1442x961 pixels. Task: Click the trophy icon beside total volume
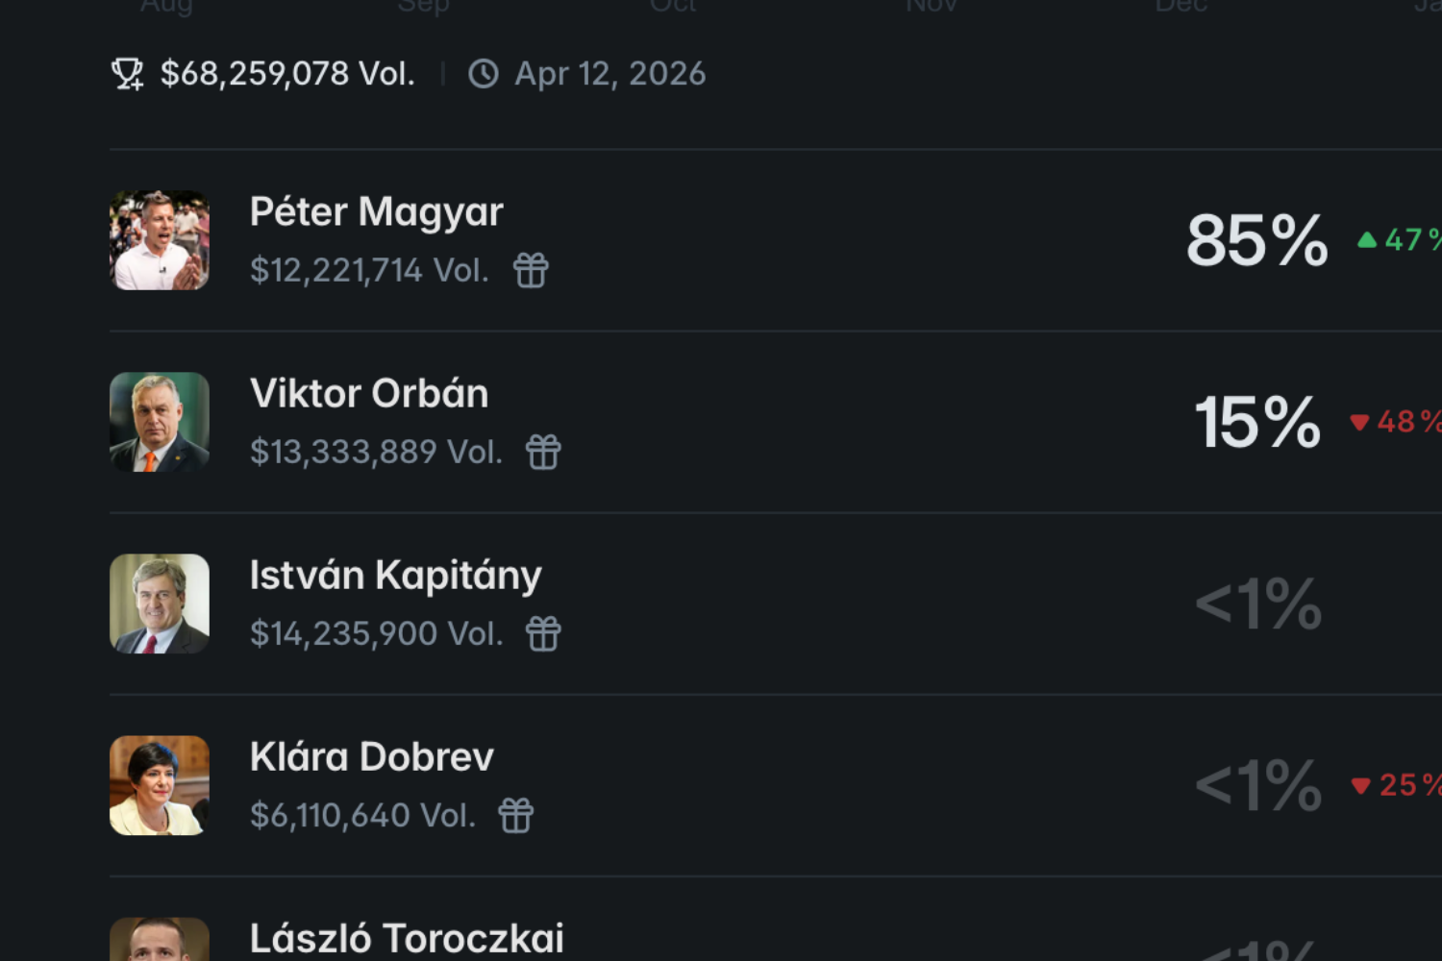[x=127, y=74]
